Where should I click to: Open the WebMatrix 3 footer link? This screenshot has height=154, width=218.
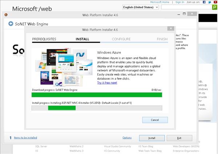[76, 151]
